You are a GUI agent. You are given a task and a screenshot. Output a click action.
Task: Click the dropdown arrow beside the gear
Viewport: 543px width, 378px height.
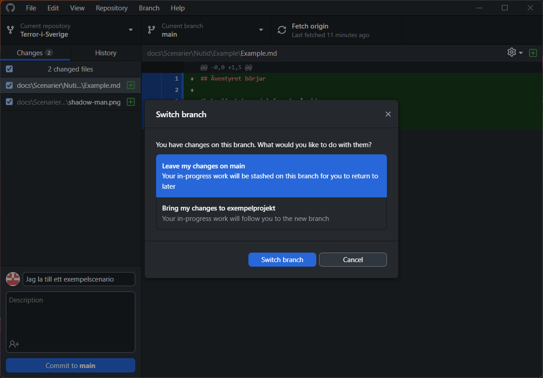pos(521,53)
